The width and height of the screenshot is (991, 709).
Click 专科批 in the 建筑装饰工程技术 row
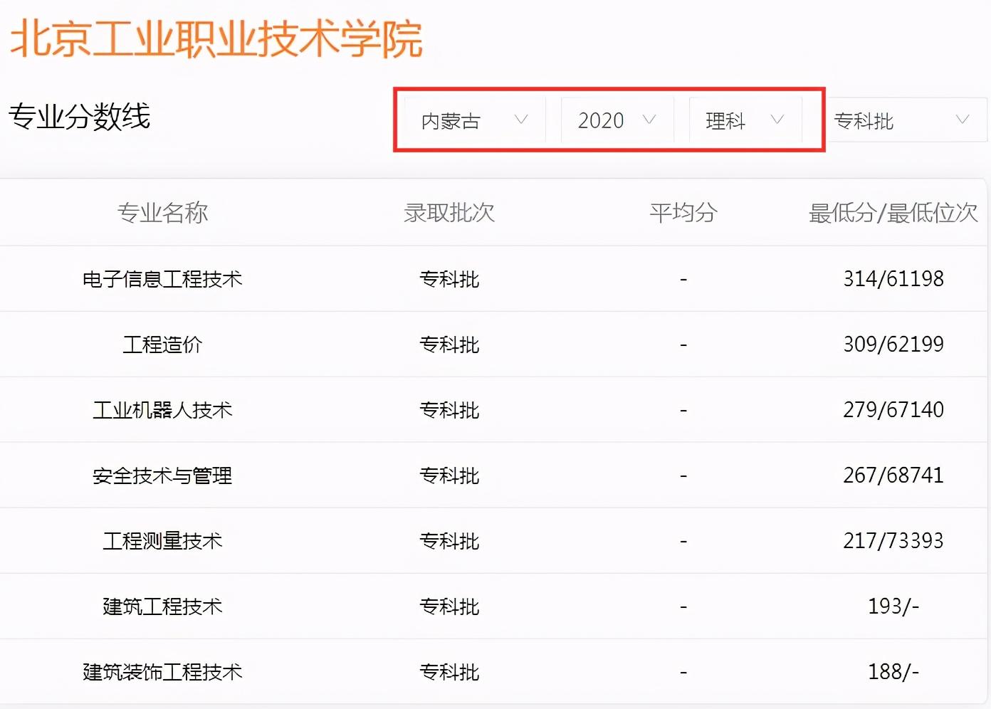(x=449, y=672)
